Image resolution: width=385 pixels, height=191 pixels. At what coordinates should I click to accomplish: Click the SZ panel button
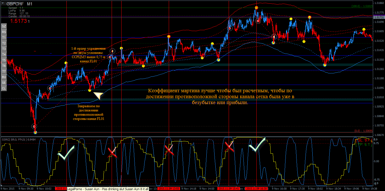(4, 26)
